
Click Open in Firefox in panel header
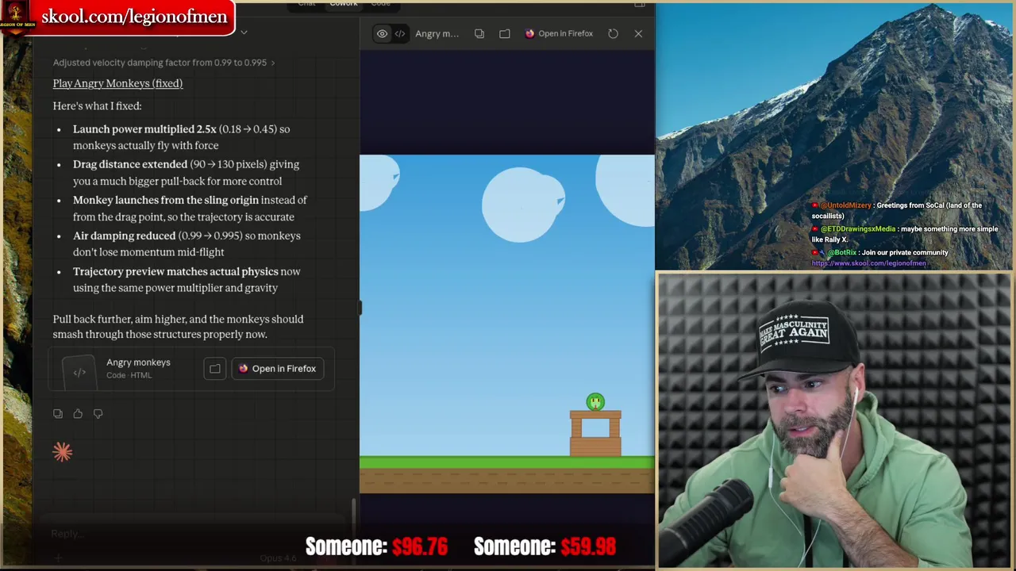559,33
